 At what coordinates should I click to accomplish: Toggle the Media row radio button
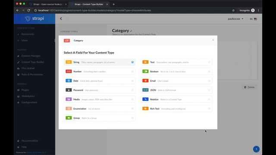[132, 99]
